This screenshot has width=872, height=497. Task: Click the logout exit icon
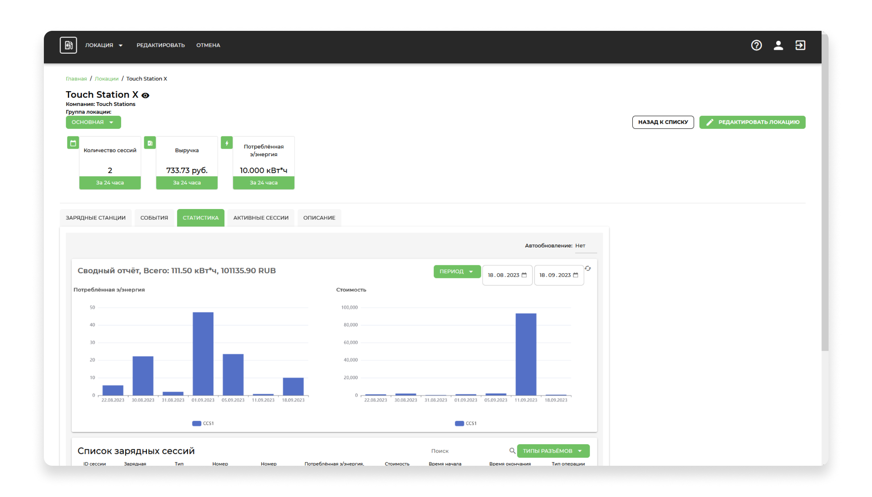pyautogui.click(x=800, y=45)
